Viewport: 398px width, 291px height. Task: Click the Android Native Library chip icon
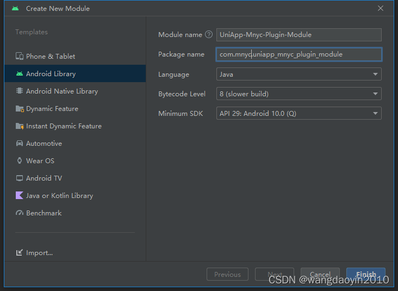coord(20,91)
